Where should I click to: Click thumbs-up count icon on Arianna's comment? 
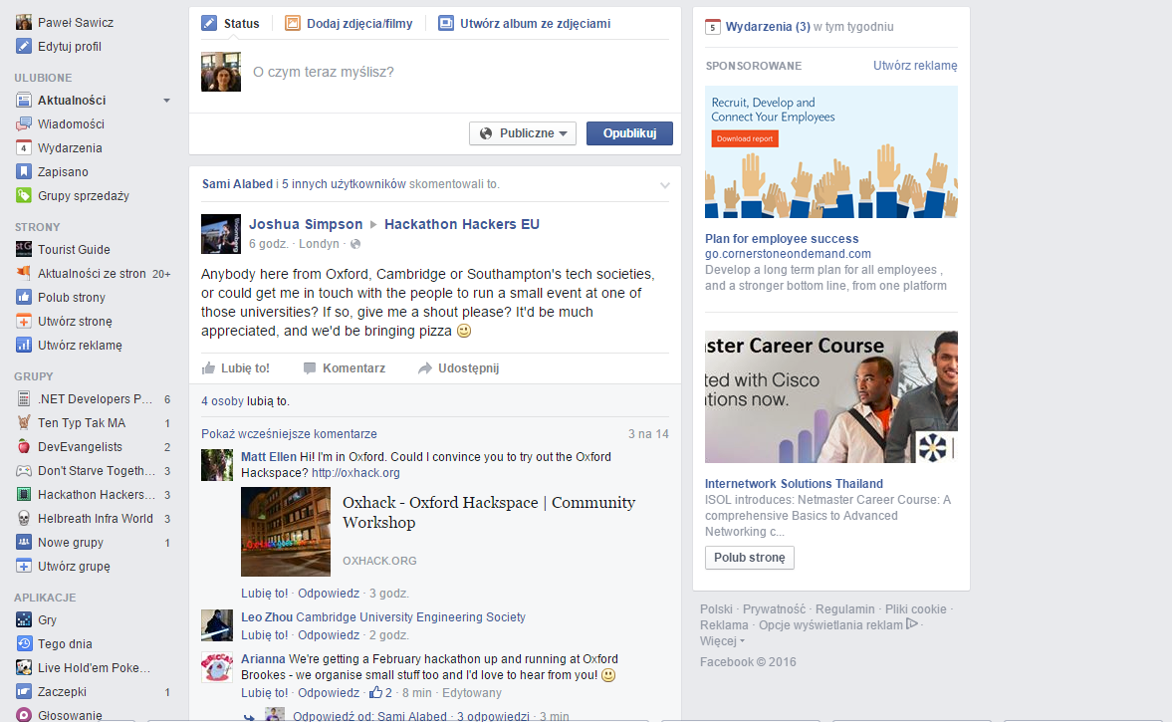point(376,692)
